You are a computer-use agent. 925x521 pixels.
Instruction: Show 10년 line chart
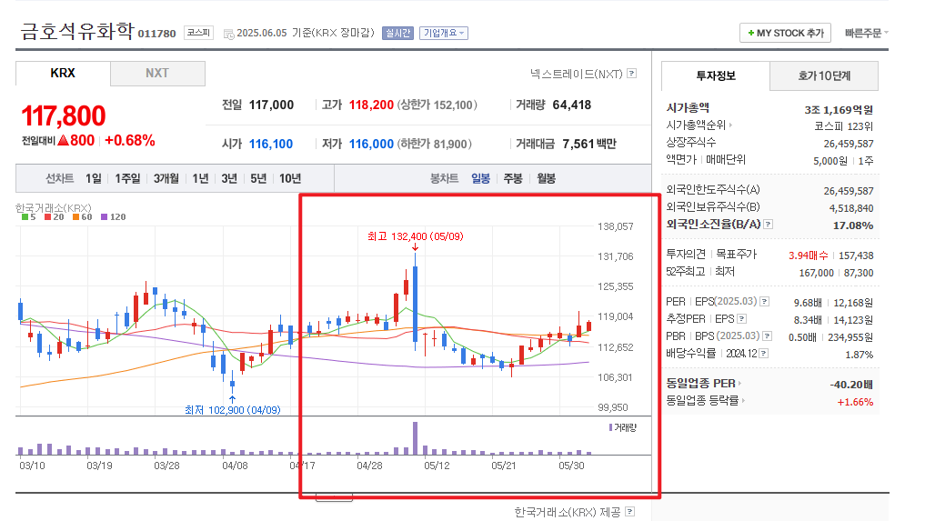(290, 178)
